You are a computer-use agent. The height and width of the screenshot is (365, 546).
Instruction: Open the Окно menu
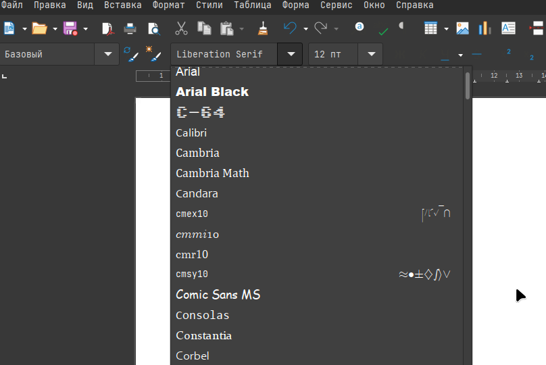tap(374, 5)
